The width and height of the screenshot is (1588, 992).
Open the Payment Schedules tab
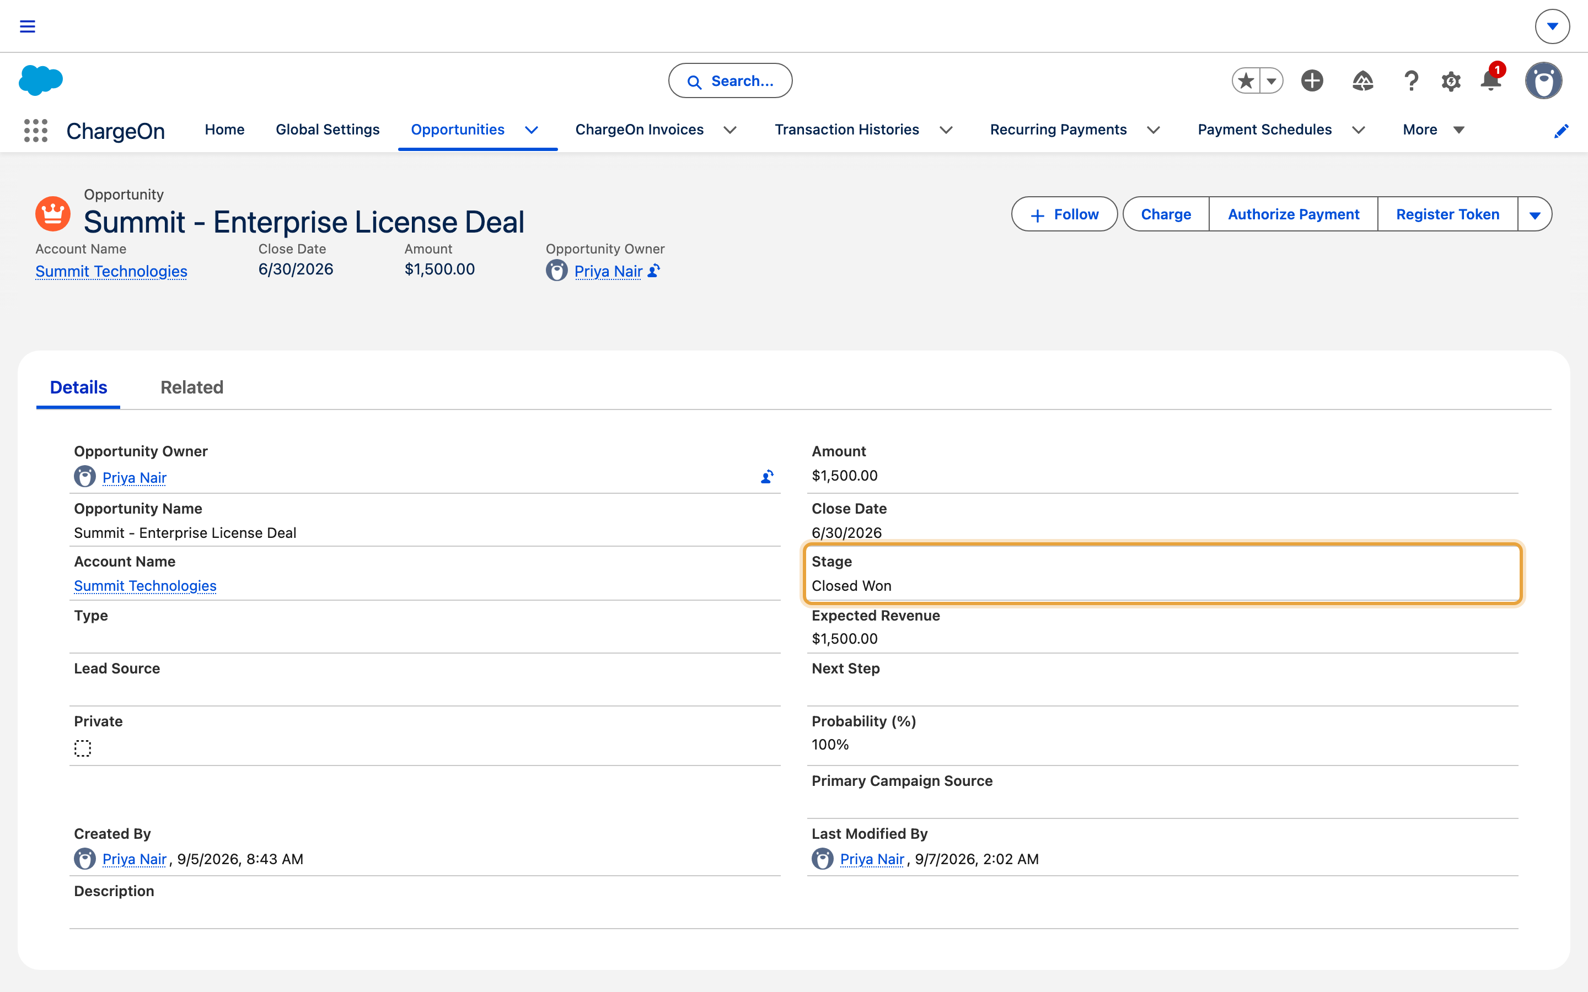[1264, 130]
